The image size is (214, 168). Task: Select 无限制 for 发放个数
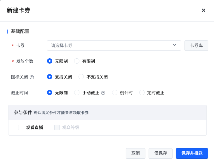pos(50,61)
